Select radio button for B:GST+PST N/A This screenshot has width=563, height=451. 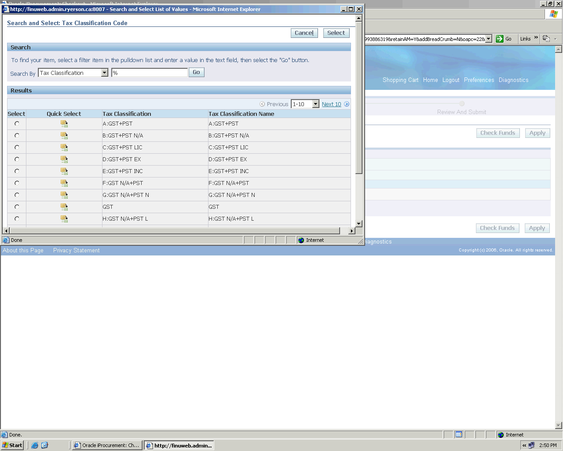17,136
